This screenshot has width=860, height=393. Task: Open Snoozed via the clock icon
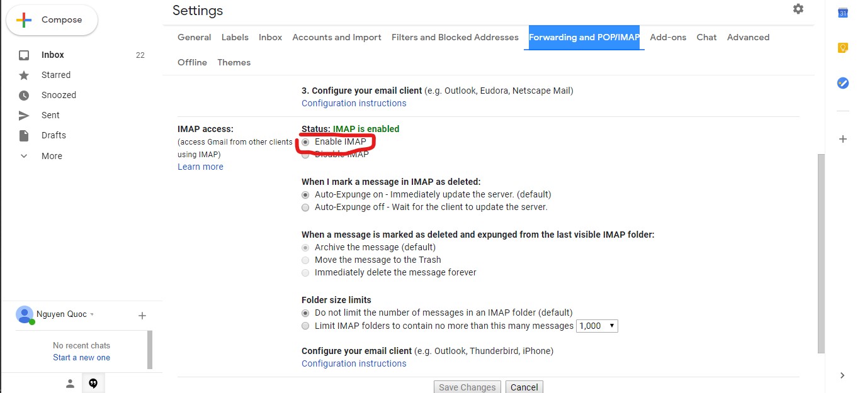pyautogui.click(x=23, y=95)
